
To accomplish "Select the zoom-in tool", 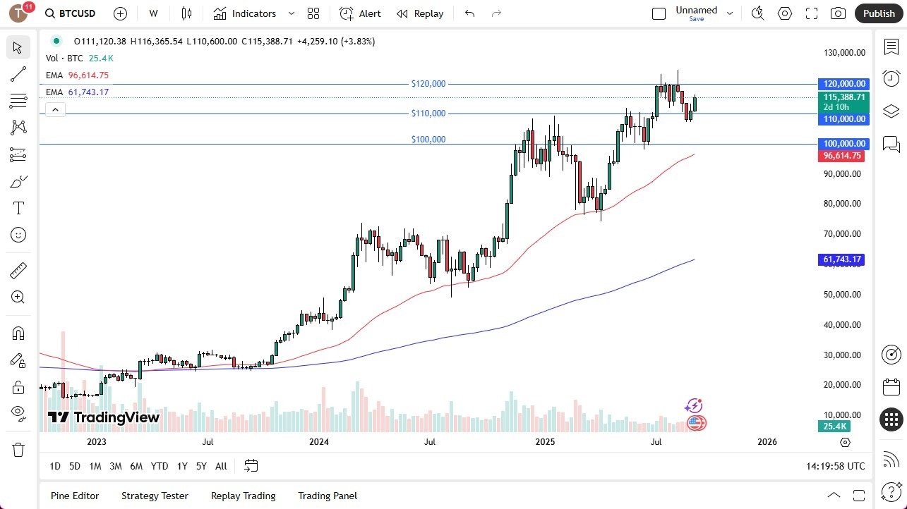I will [x=18, y=297].
